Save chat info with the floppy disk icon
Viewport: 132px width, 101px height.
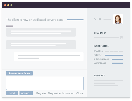pos(121,37)
